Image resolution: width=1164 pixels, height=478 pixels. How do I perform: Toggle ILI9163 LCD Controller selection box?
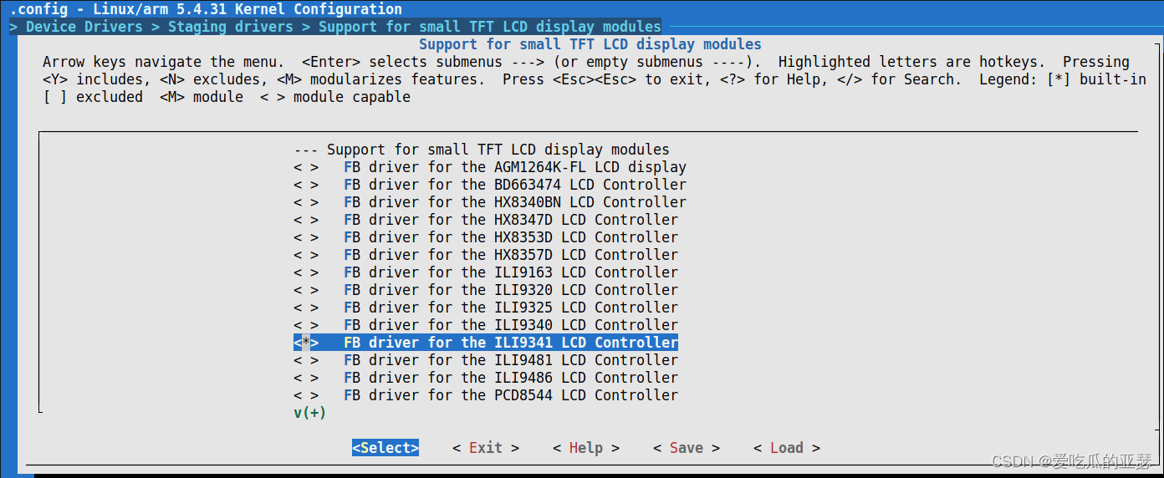[x=306, y=272]
